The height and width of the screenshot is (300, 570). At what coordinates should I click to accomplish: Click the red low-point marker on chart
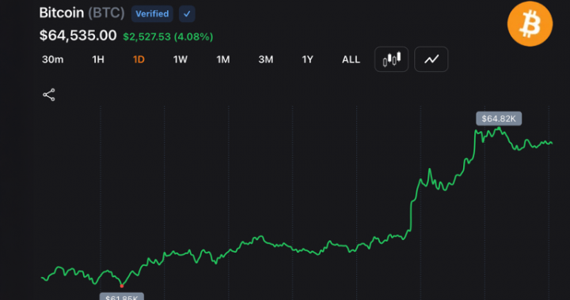coord(122,287)
